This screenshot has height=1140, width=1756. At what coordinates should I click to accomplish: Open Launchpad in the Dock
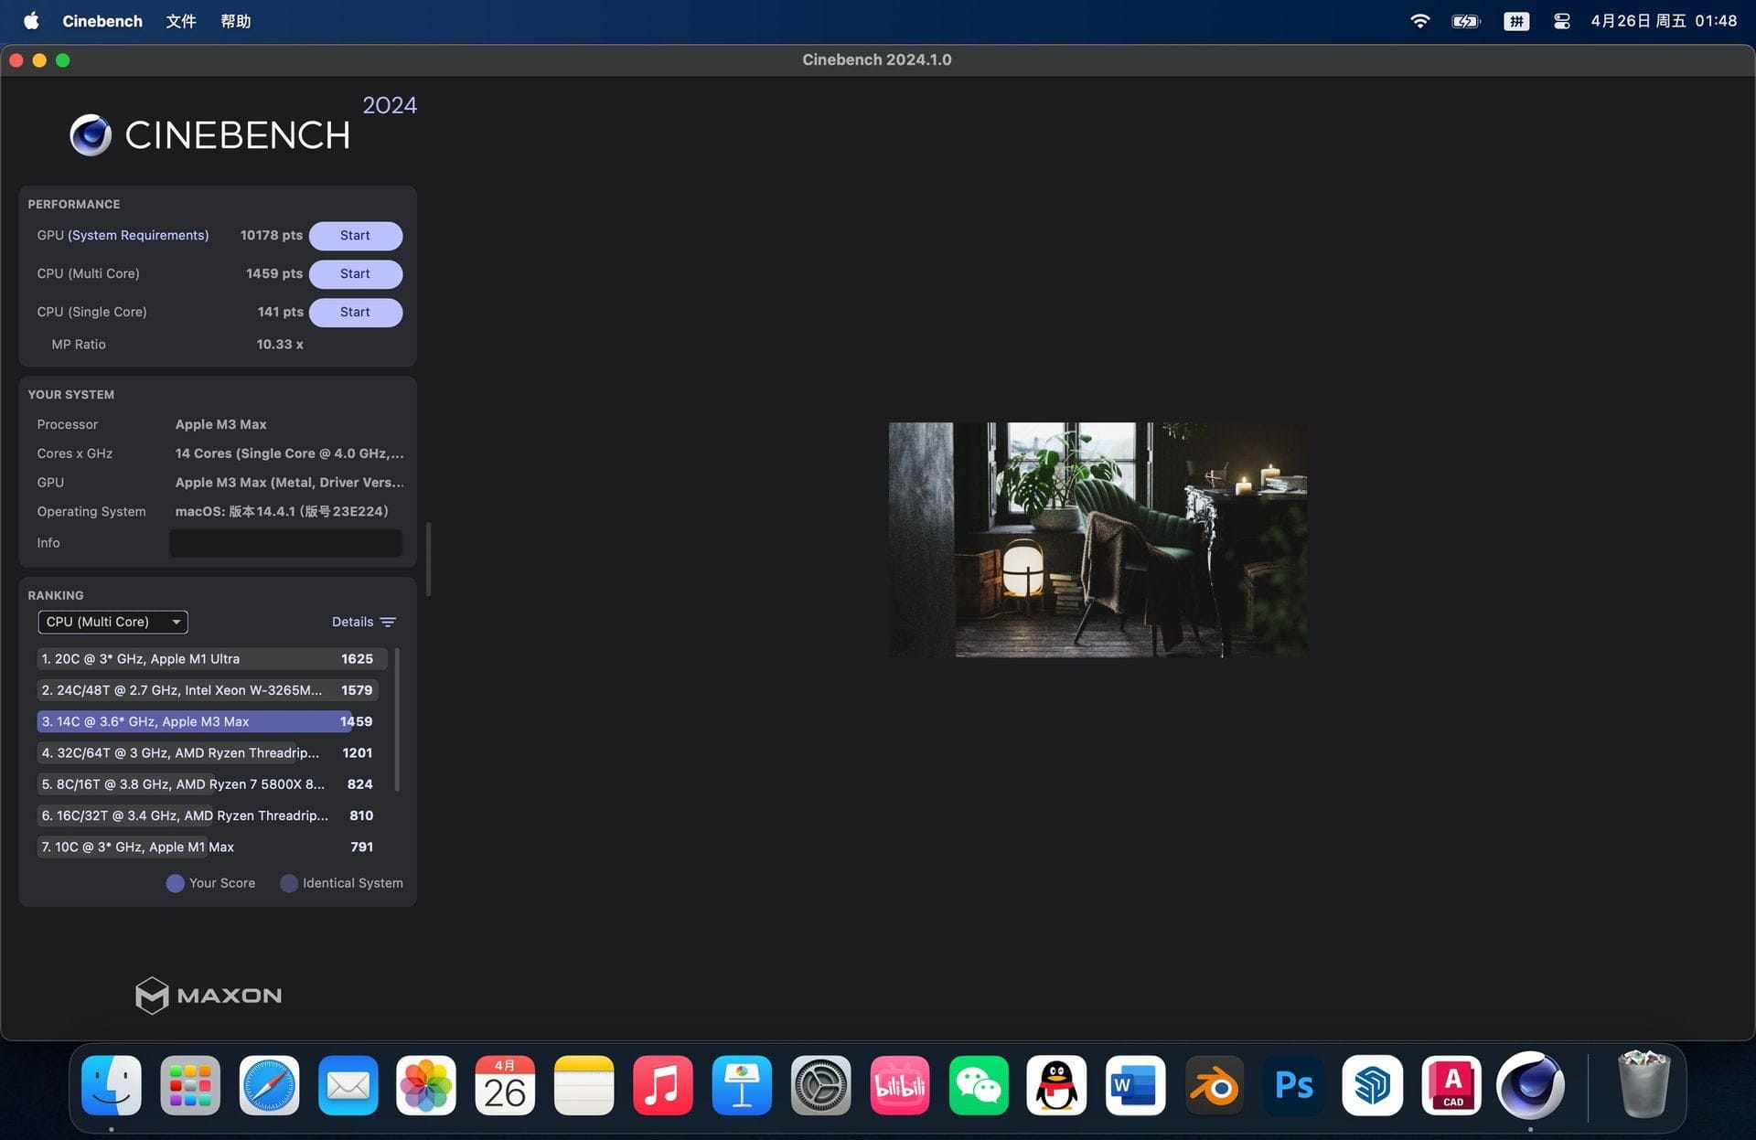[190, 1085]
